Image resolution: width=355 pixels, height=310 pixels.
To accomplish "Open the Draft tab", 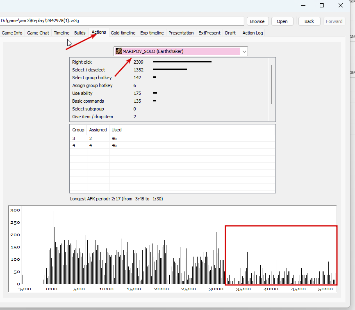I will coord(230,33).
